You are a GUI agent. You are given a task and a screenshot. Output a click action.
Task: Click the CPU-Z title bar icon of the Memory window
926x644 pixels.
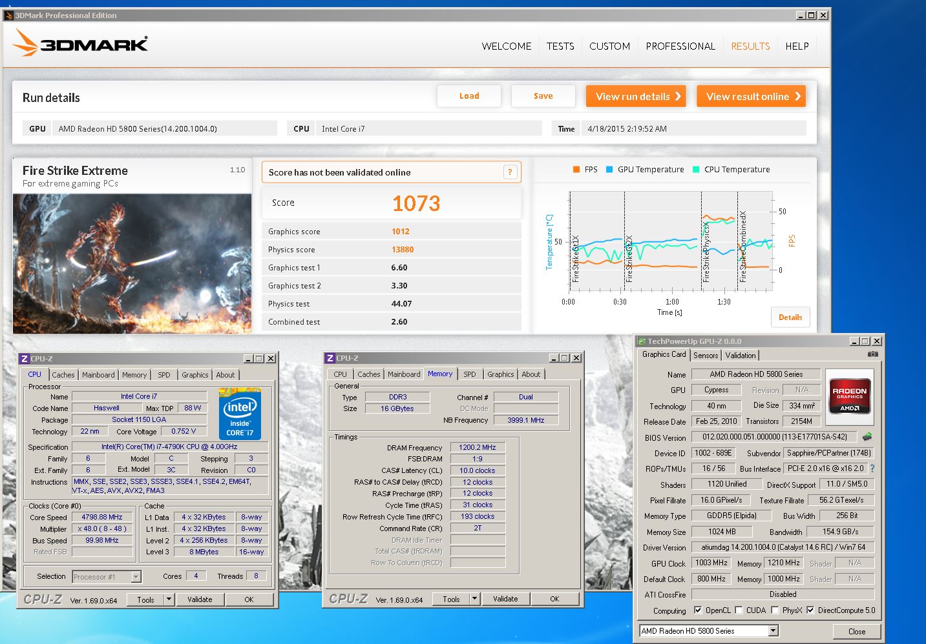330,358
